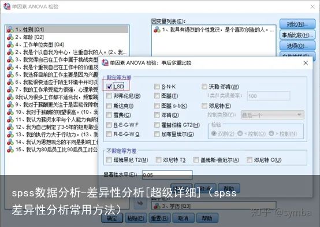Click the 重置(R) button

click(159, 218)
